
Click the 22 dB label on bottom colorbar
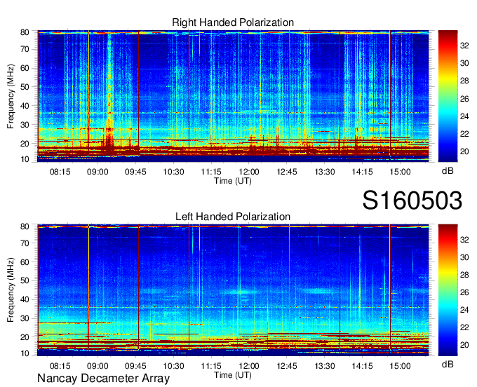464,327
